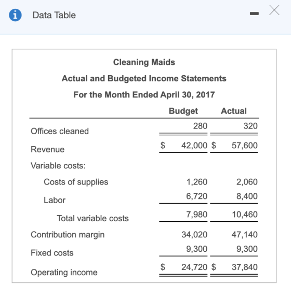Select actual supplies cost 2,060
This screenshot has height=285, width=291.
[247, 182]
